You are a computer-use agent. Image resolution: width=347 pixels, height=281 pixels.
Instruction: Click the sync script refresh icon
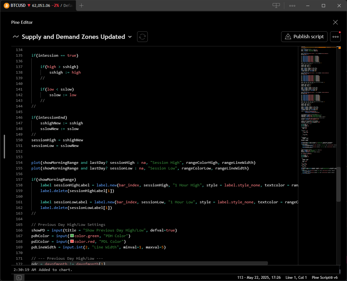(142, 37)
